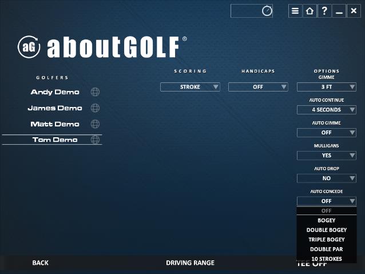
Task: Open the hamburger menu icon
Action: (x=295, y=11)
